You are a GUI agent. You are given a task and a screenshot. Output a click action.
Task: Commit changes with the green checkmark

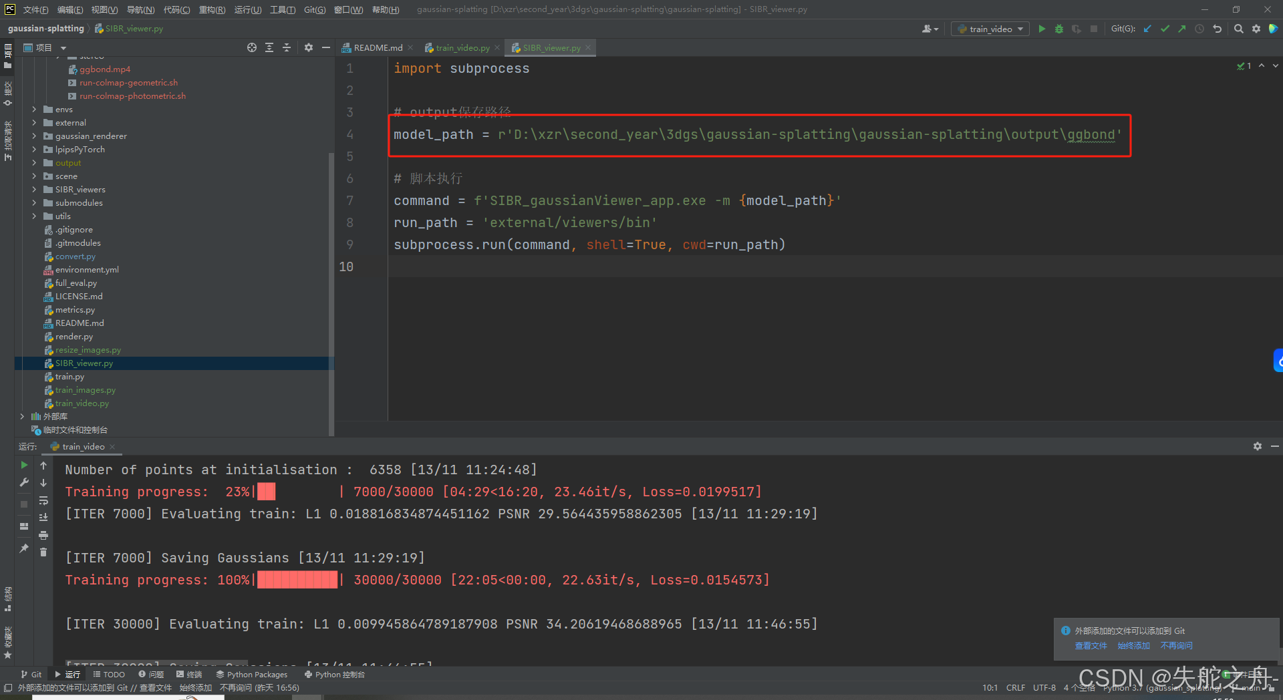pos(1165,29)
